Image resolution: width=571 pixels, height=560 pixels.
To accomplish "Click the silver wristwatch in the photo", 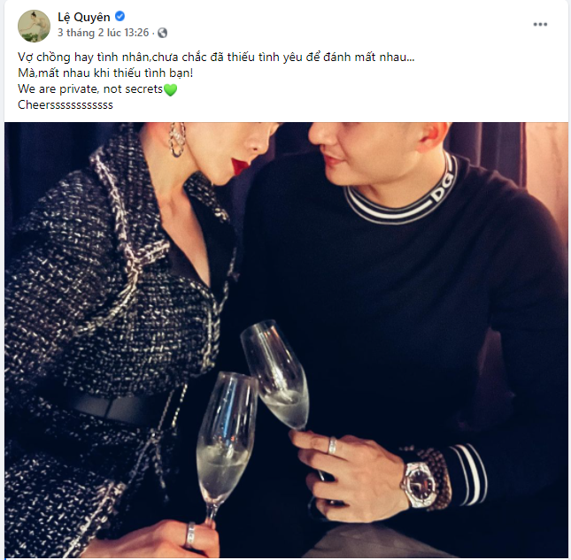I will pyautogui.click(x=420, y=485).
